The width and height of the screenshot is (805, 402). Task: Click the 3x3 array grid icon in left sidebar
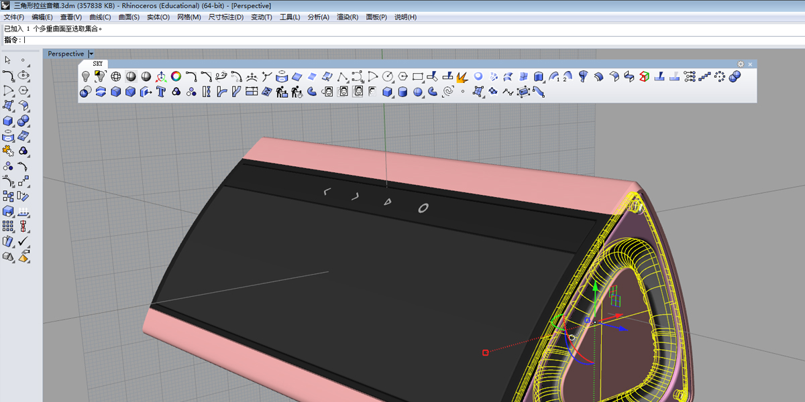click(x=8, y=226)
